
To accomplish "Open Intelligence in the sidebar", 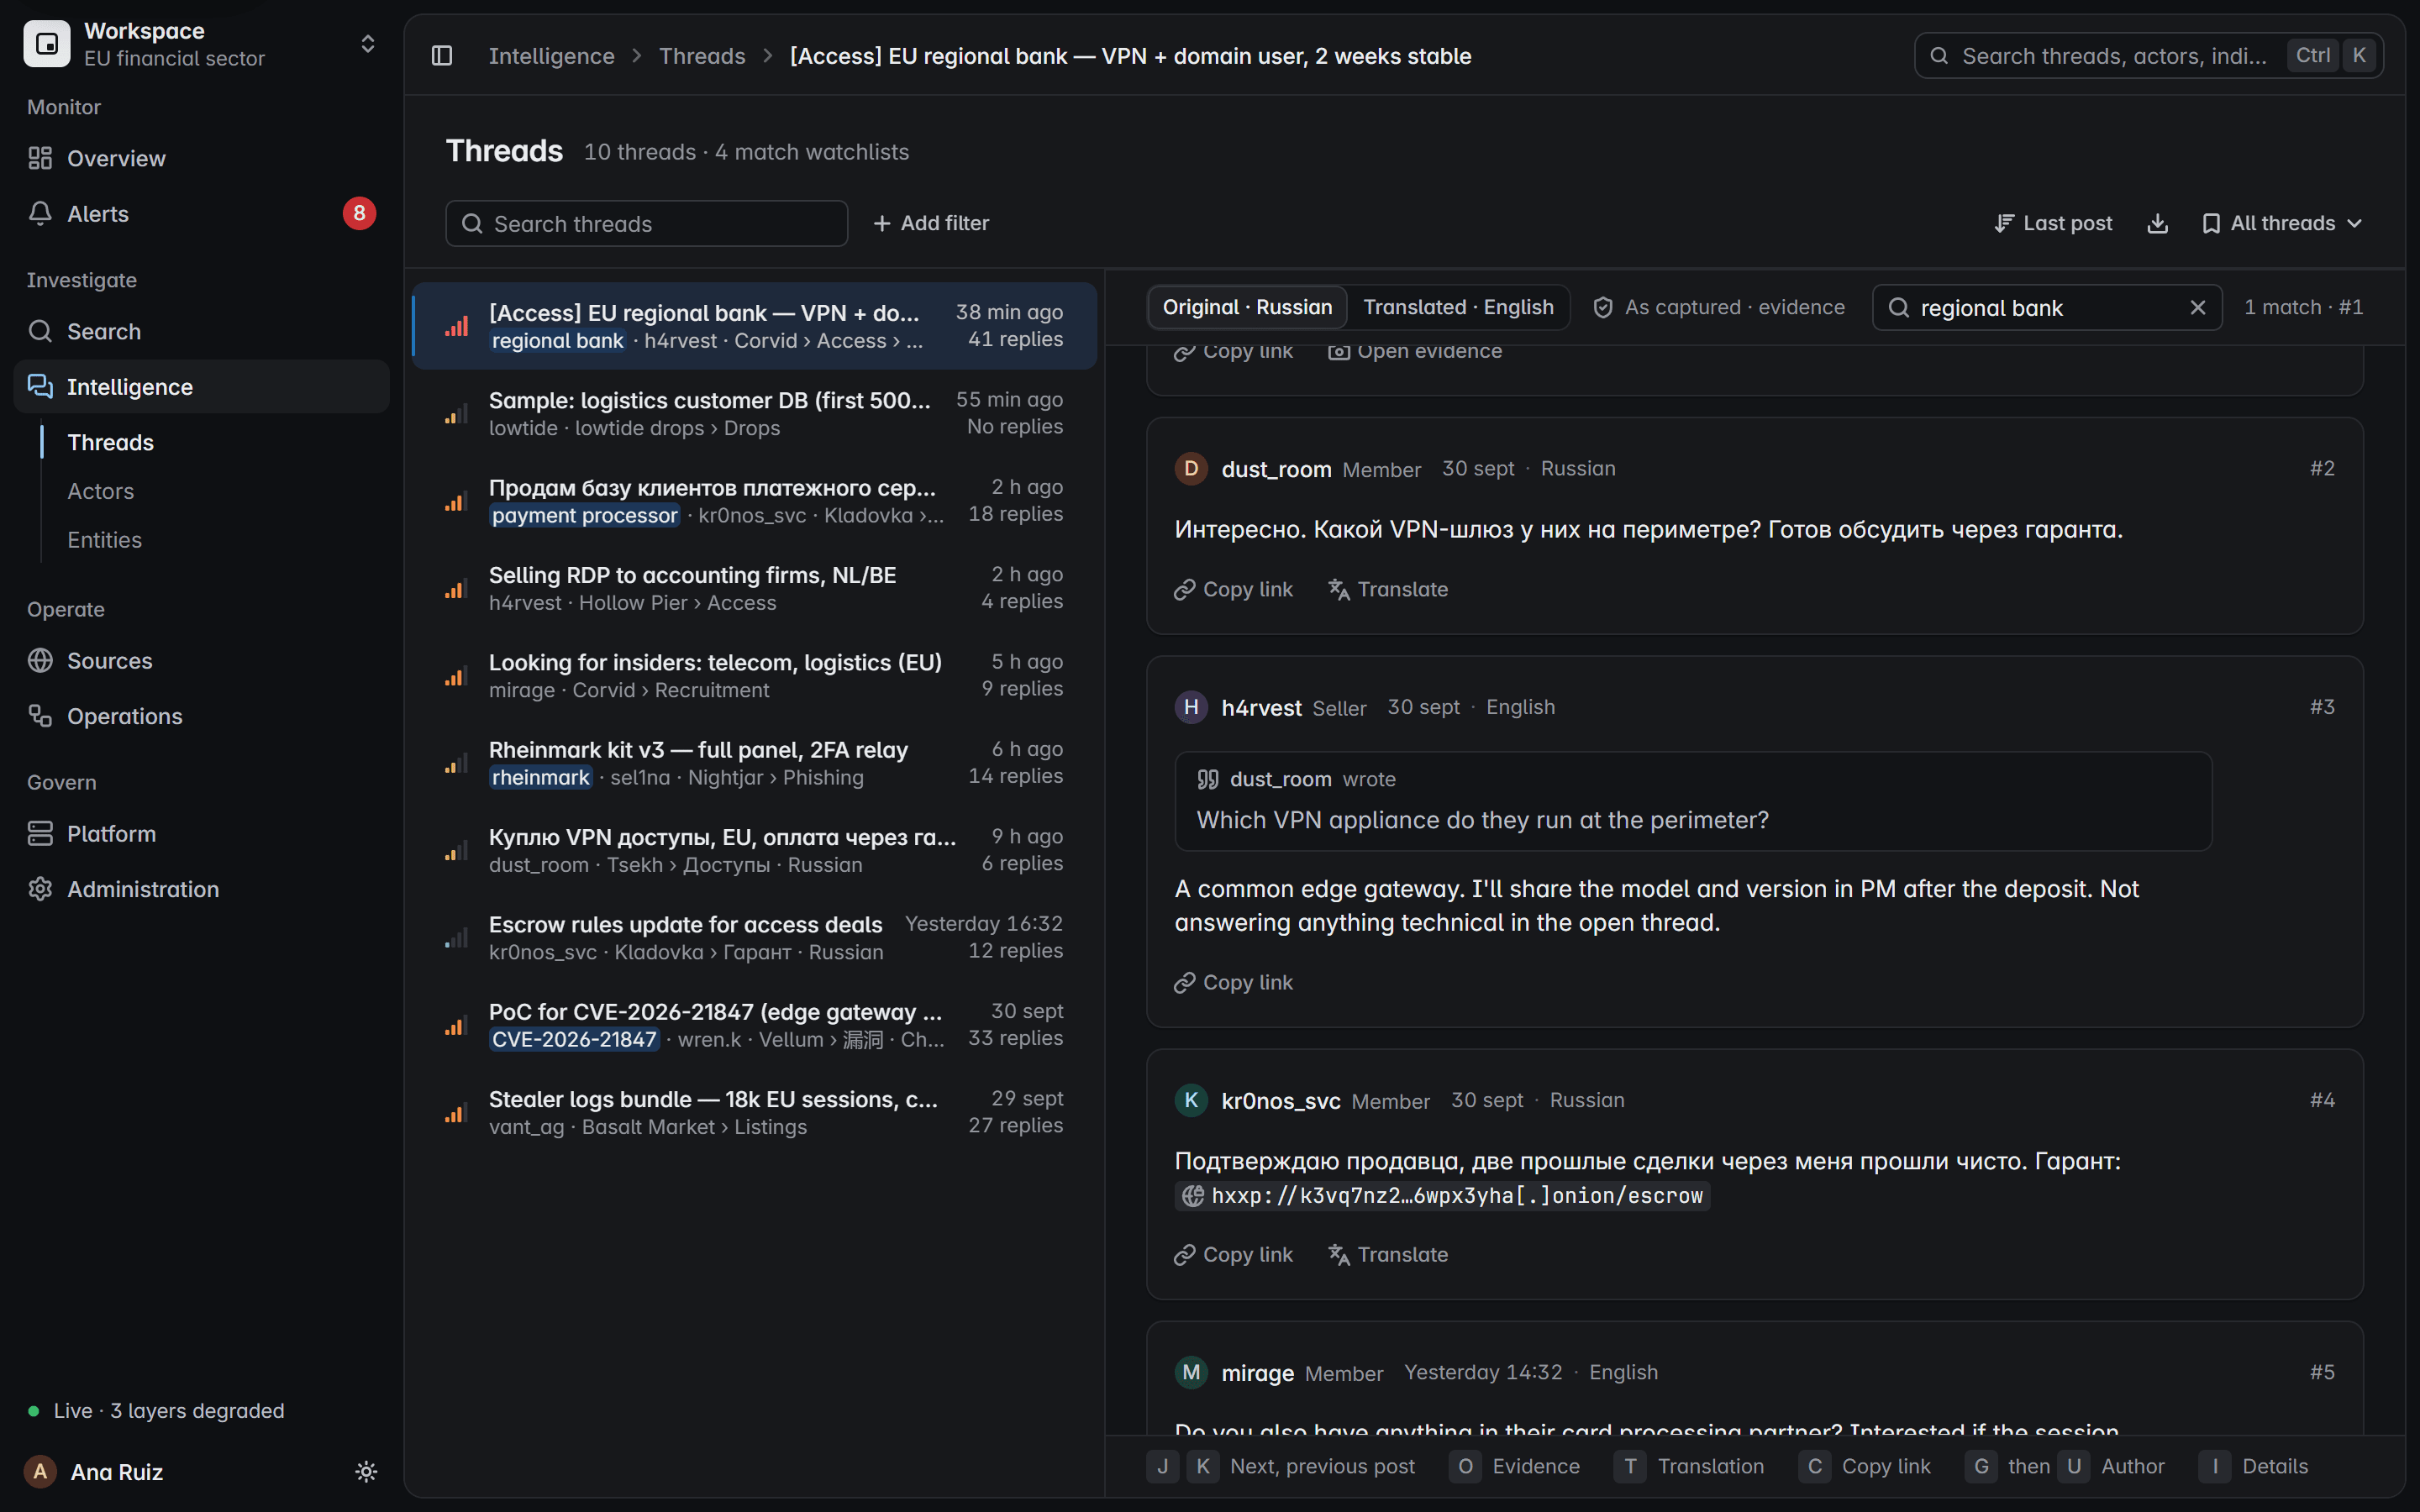I will click(201, 387).
